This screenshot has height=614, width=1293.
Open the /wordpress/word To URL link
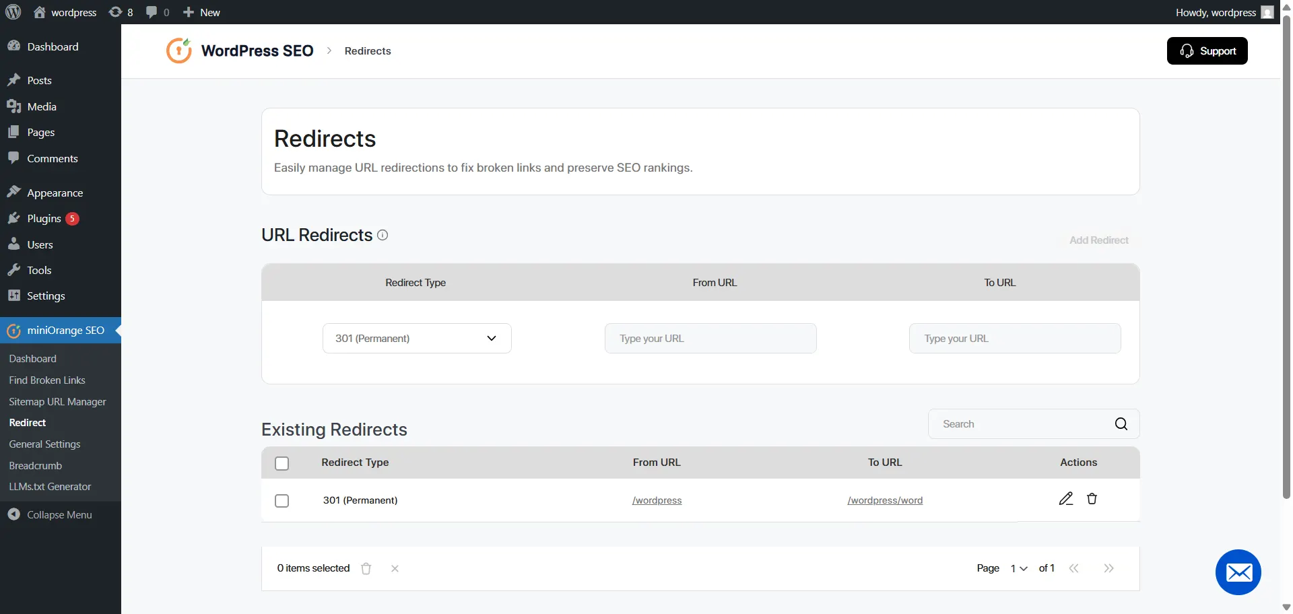[x=885, y=500]
